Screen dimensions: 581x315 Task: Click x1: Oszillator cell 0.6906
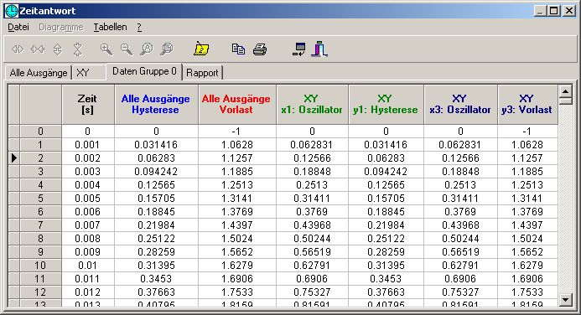[x=312, y=279]
